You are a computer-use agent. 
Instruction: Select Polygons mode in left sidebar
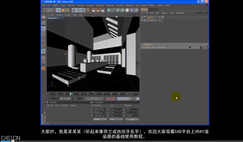[43, 47]
